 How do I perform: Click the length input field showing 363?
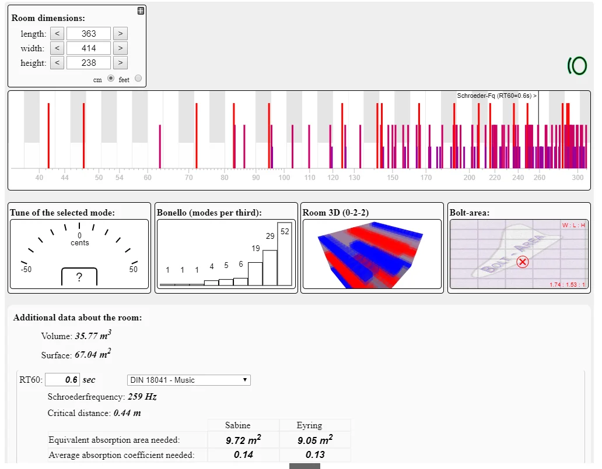(88, 34)
